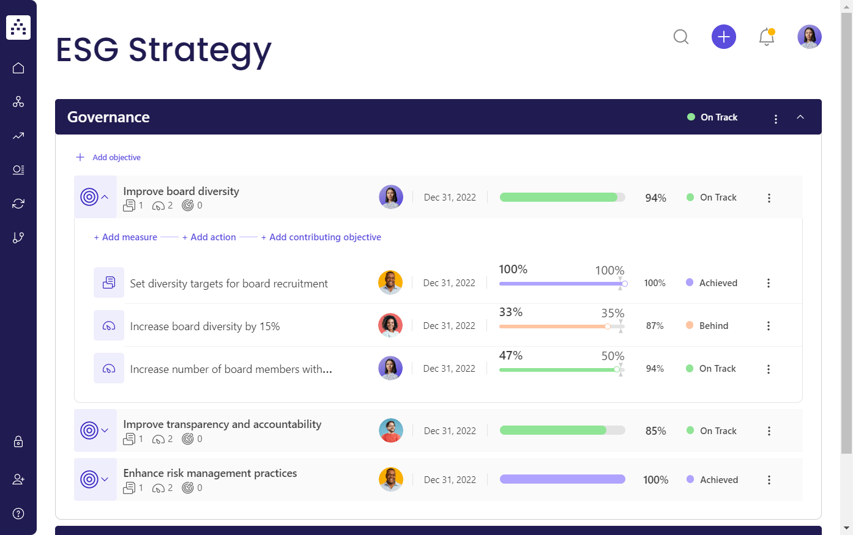Image resolution: width=853 pixels, height=535 pixels.
Task: Select the branching roadmap icon in sidebar
Action: pos(18,237)
